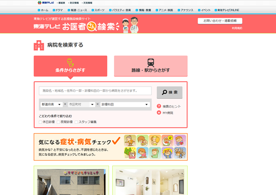Switch to 路線・駅からさがす tab
276x195 pixels.
(x=151, y=66)
